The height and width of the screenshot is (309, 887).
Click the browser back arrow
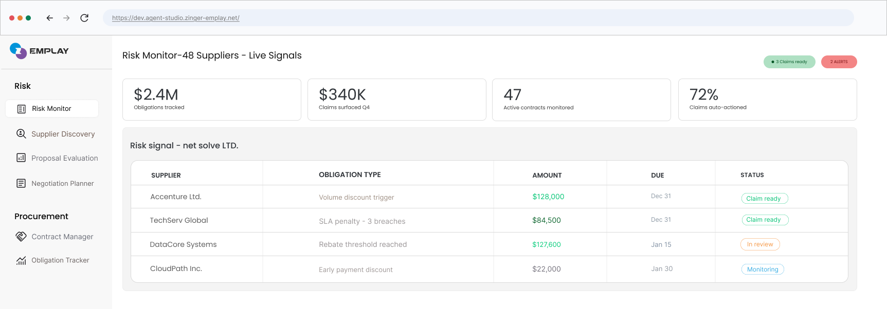(x=49, y=18)
